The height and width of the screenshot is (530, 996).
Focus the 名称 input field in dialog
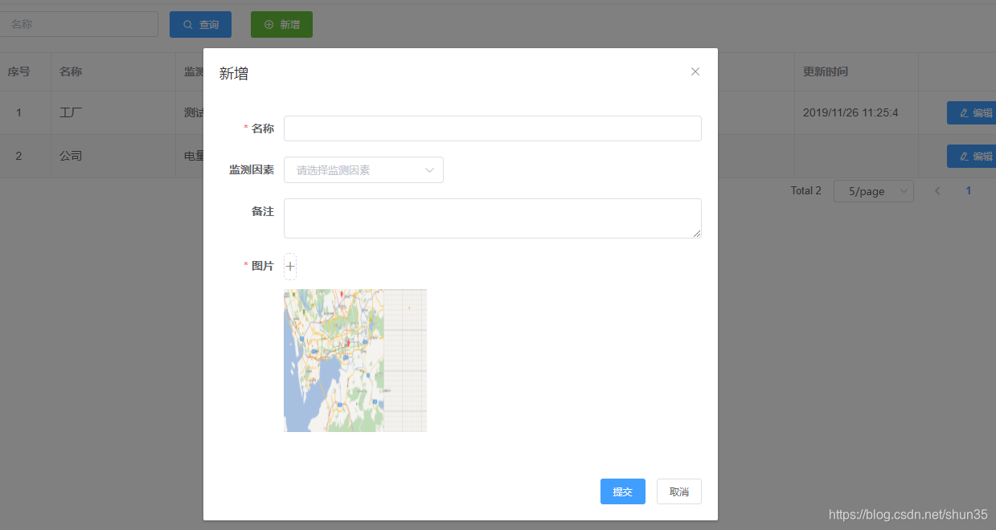pos(492,128)
